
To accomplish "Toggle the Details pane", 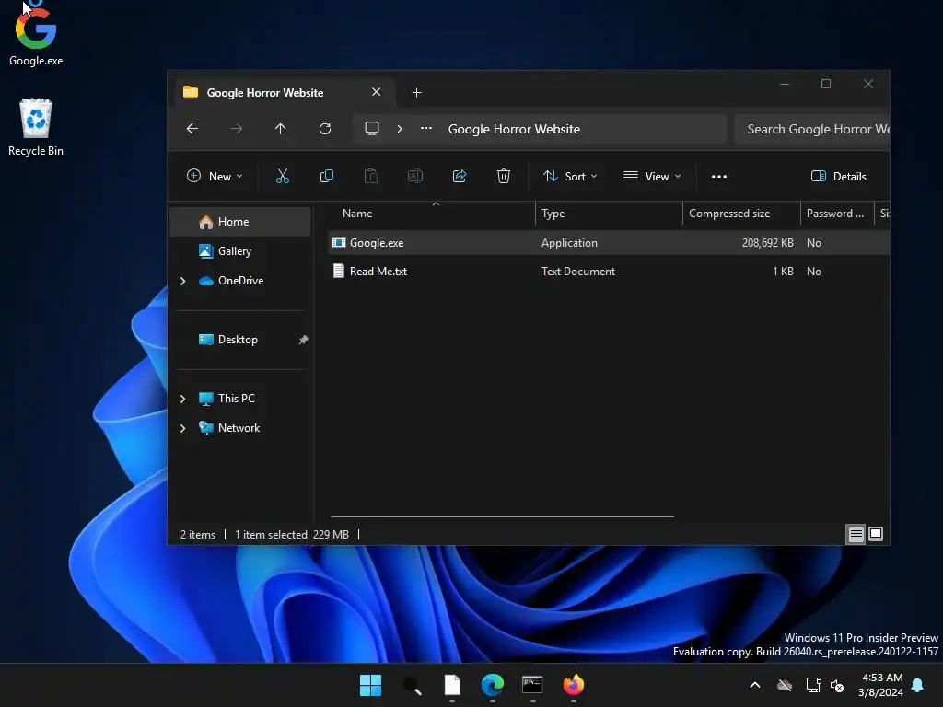I will (x=839, y=176).
